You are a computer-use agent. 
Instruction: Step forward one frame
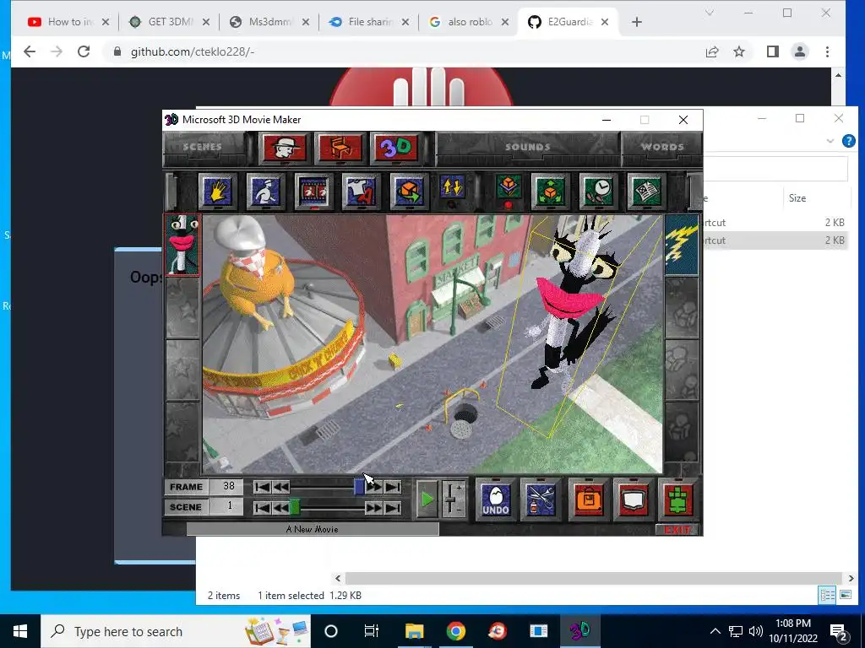coord(374,487)
